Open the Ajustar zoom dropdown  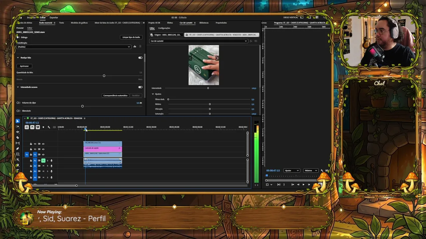point(292,171)
